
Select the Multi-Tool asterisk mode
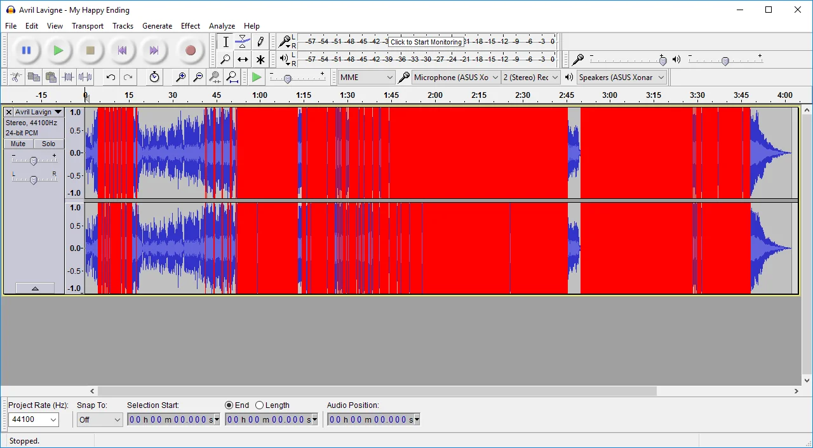(x=260, y=59)
